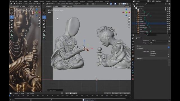Disable rendering for the Caps object
The image size is (180, 101).
169,20
